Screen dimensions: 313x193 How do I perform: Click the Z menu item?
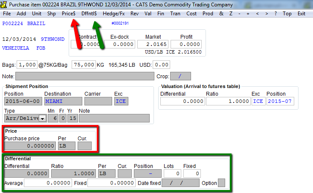[231, 14]
